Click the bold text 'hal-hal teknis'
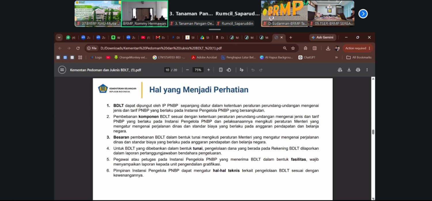 pos(226,171)
